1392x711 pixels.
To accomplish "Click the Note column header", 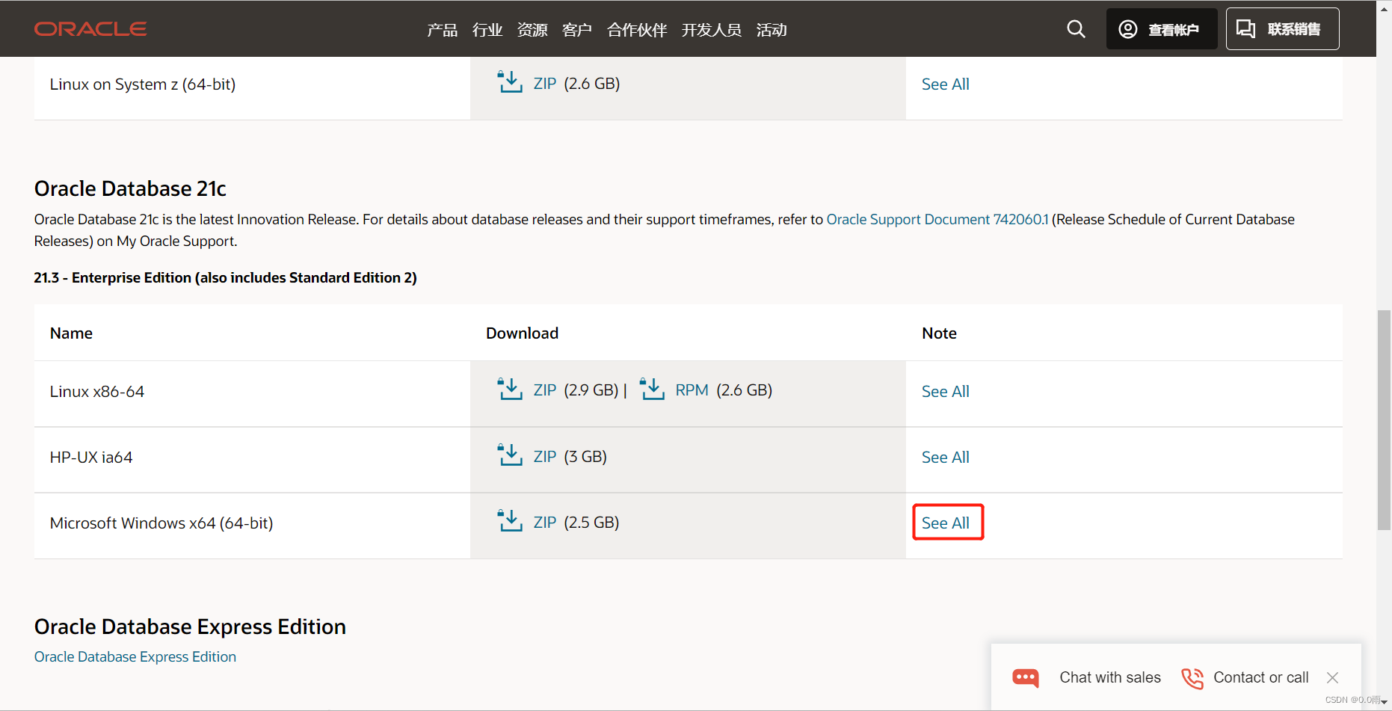I will (939, 333).
